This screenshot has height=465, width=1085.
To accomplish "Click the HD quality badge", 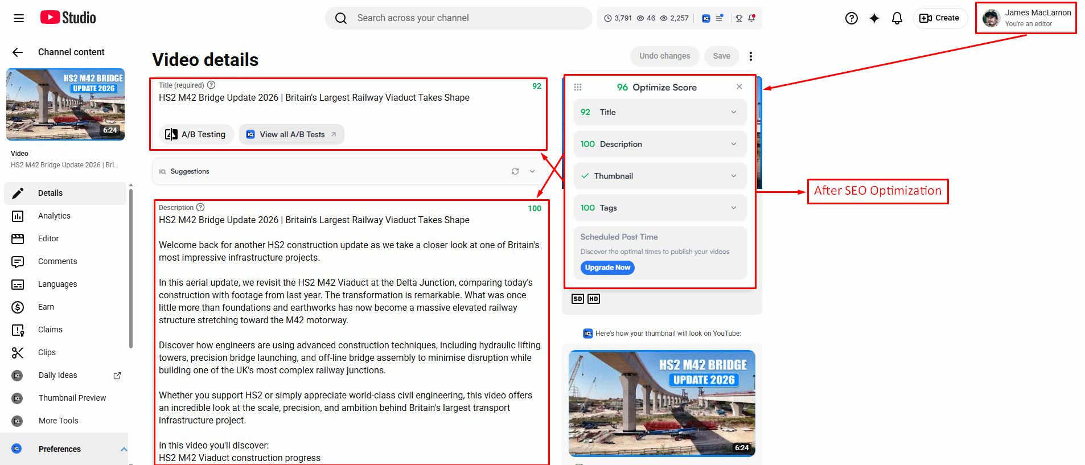I will tap(594, 299).
